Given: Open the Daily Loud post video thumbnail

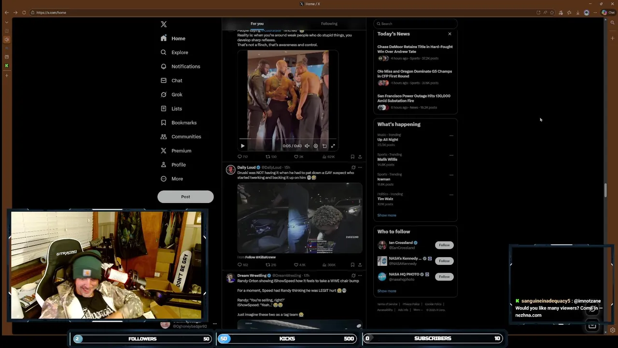Looking at the screenshot, I should coord(299,218).
